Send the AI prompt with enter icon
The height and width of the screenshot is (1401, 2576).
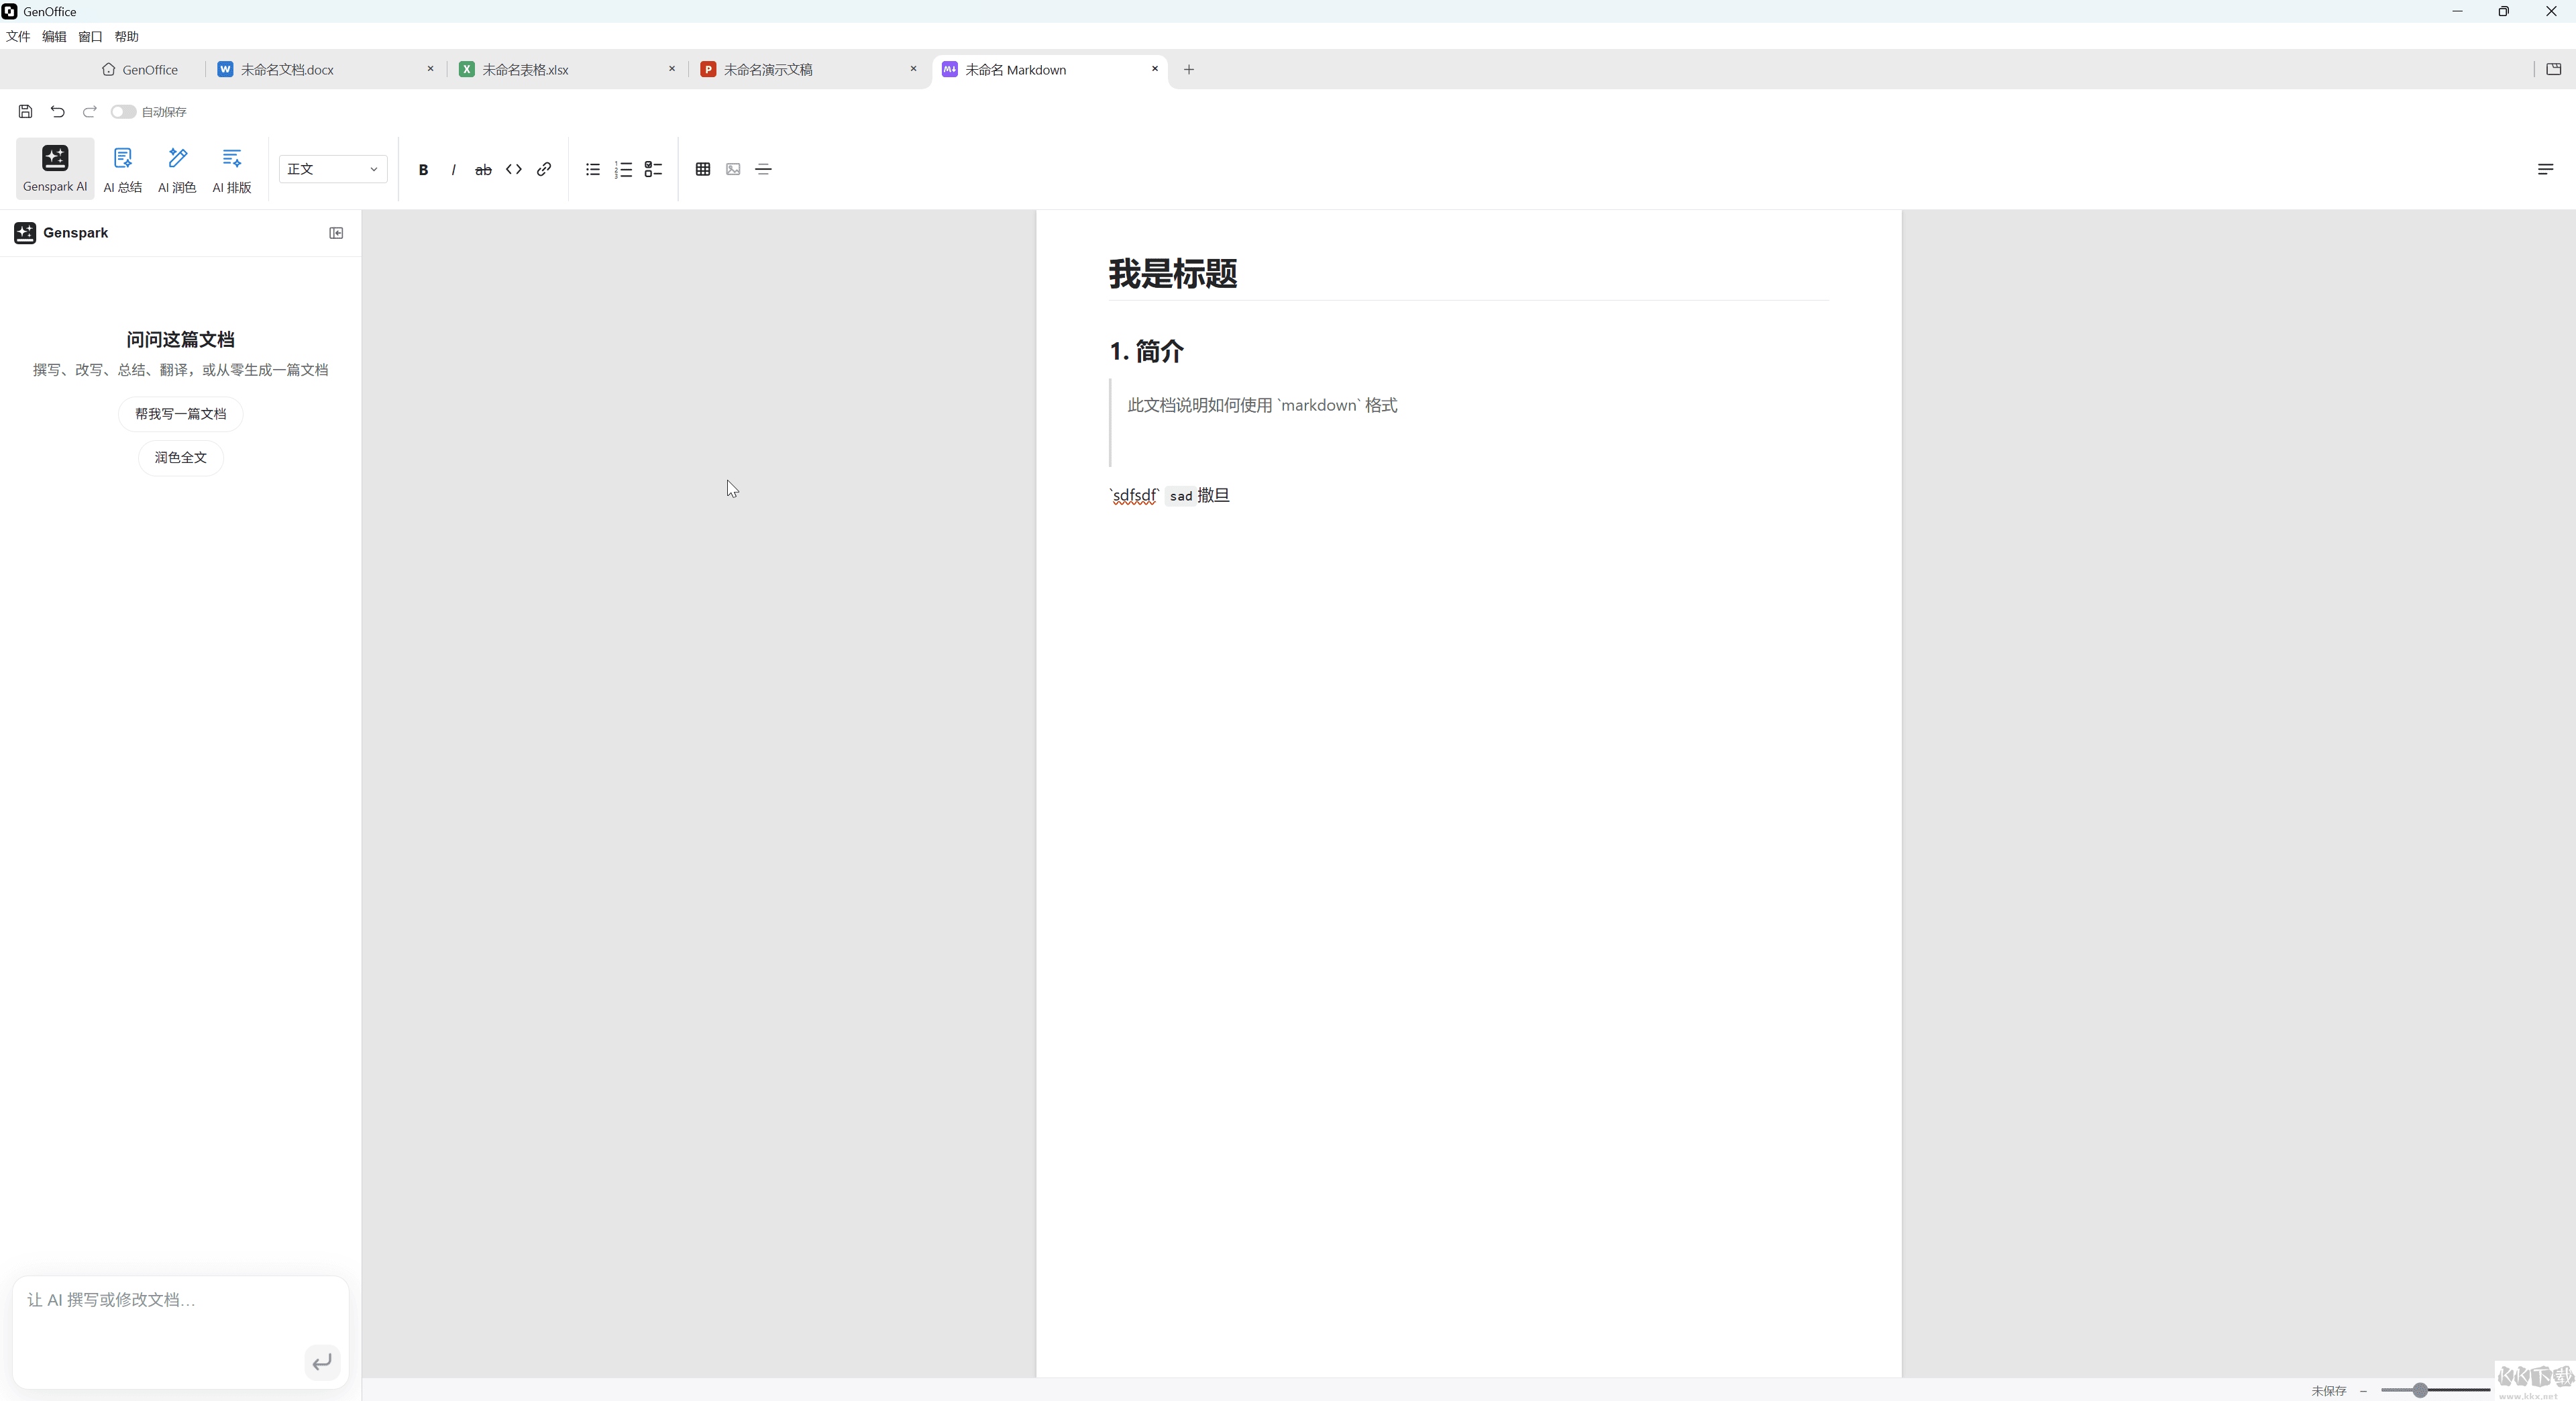[x=322, y=1362]
